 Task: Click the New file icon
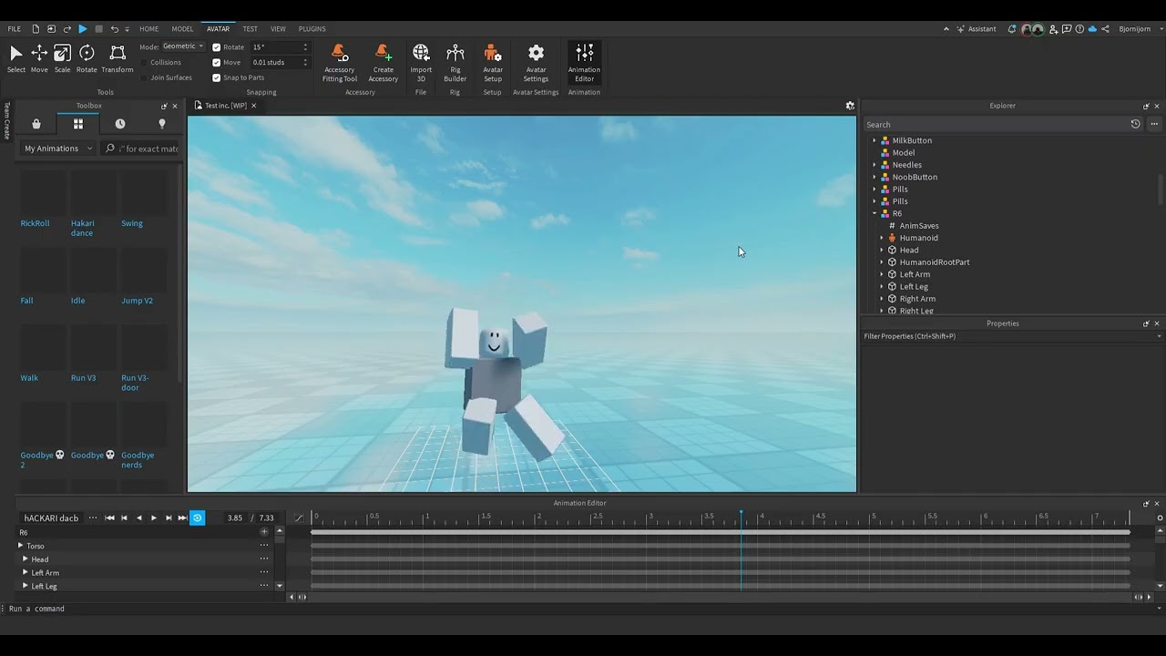(x=36, y=29)
